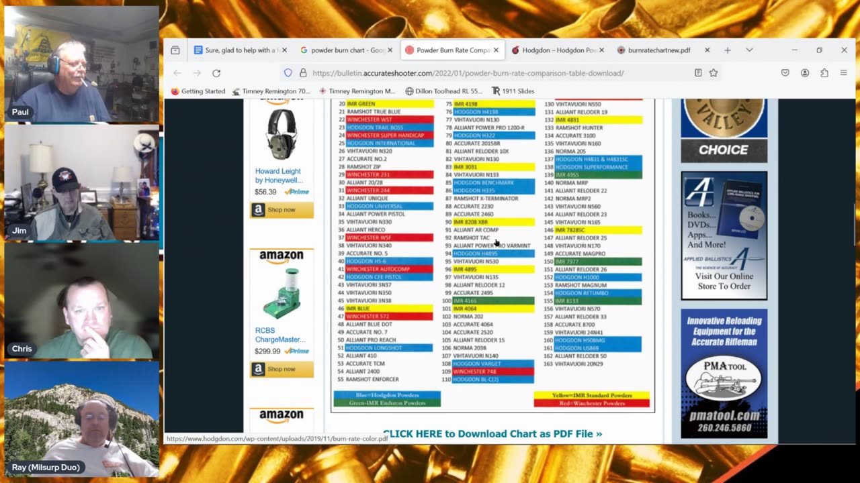Click the browser forward arrow
The height and width of the screenshot is (483, 860).
[197, 73]
